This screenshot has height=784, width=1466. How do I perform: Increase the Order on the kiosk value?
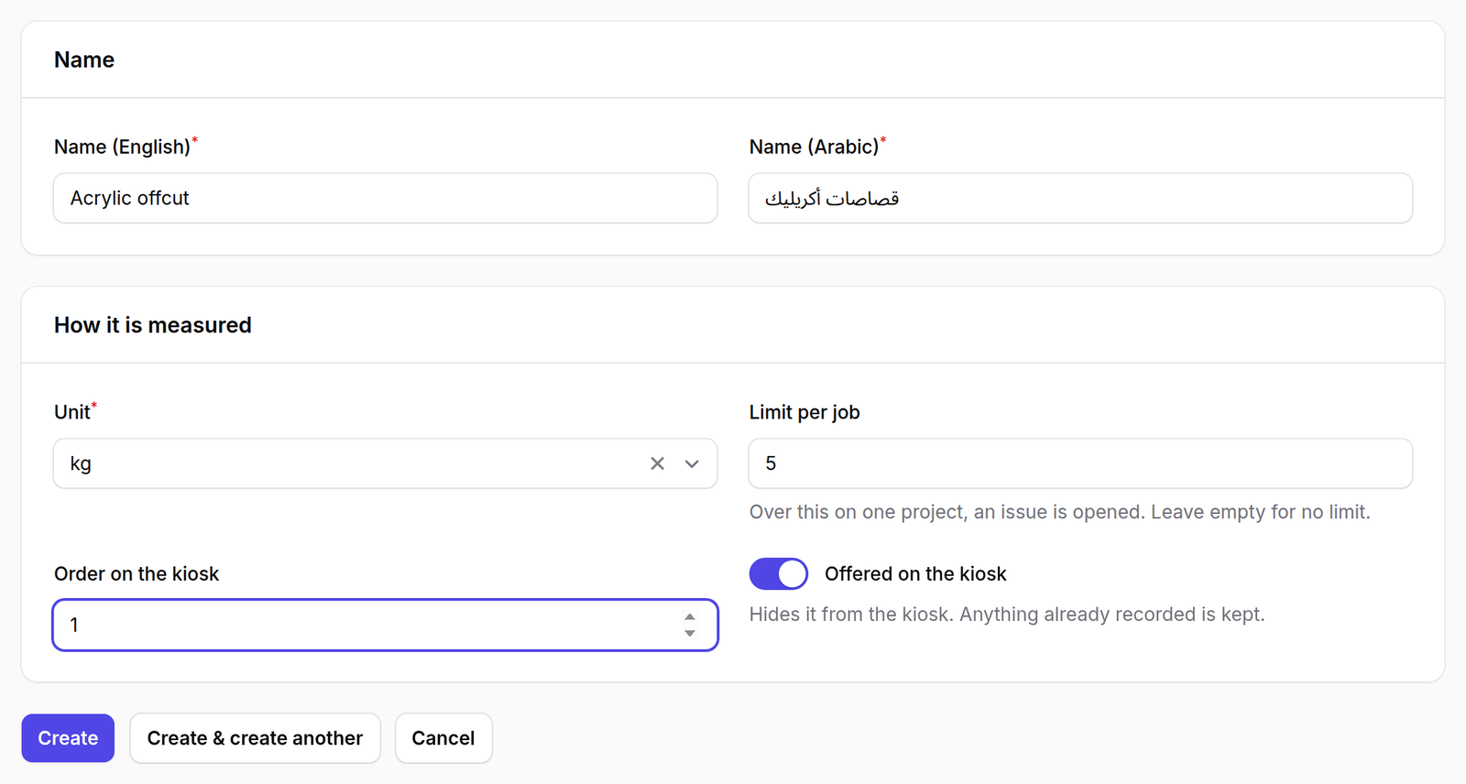(x=690, y=617)
